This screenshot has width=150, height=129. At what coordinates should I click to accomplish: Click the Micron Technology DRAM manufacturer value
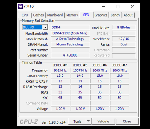coord(70,44)
